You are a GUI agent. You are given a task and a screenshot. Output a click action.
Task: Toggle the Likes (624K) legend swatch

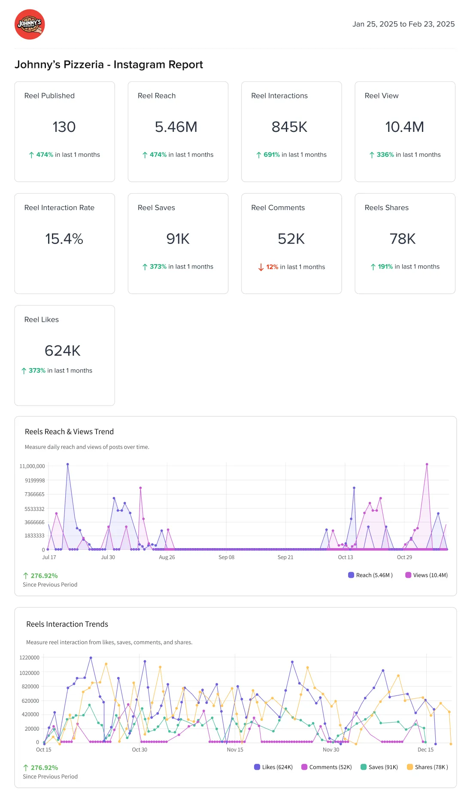point(257,767)
